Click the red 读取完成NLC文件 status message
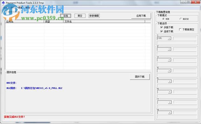 point(14,117)
